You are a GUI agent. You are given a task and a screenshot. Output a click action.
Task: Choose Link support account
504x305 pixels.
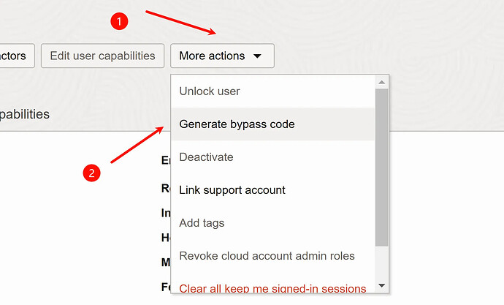(x=273, y=190)
